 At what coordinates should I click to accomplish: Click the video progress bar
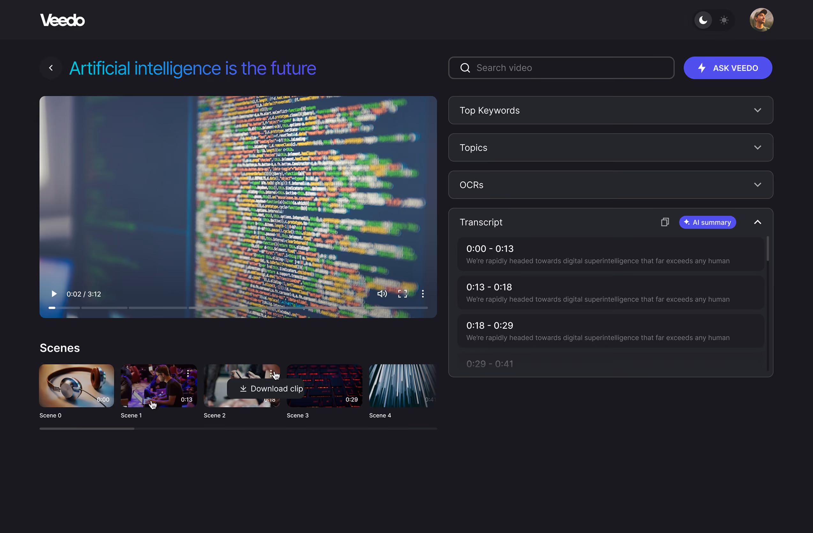(238, 308)
